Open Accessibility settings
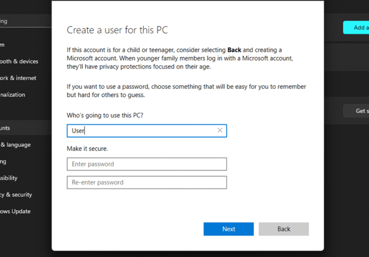 click(9, 178)
